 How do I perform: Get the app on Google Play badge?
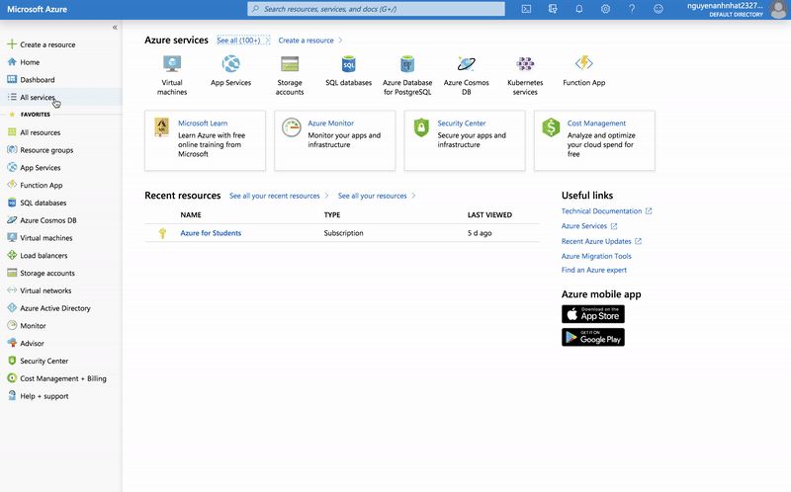592,337
